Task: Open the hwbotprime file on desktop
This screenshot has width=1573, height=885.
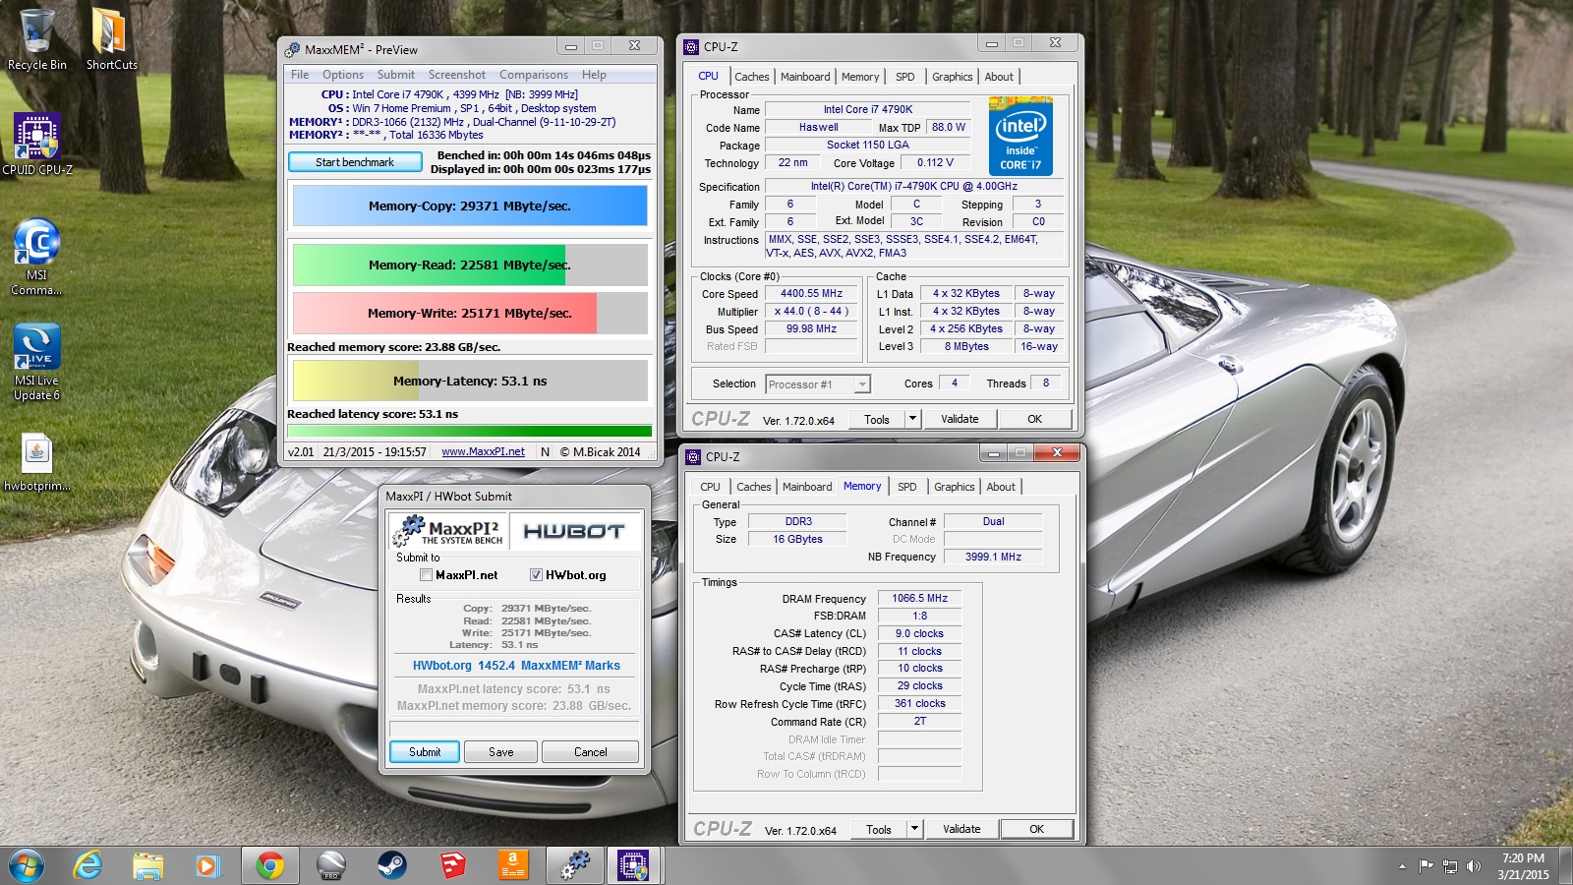Action: [x=37, y=462]
